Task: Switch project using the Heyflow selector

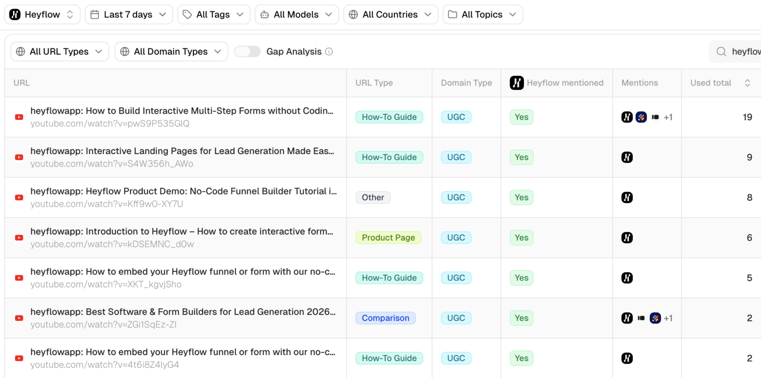Action: point(42,15)
